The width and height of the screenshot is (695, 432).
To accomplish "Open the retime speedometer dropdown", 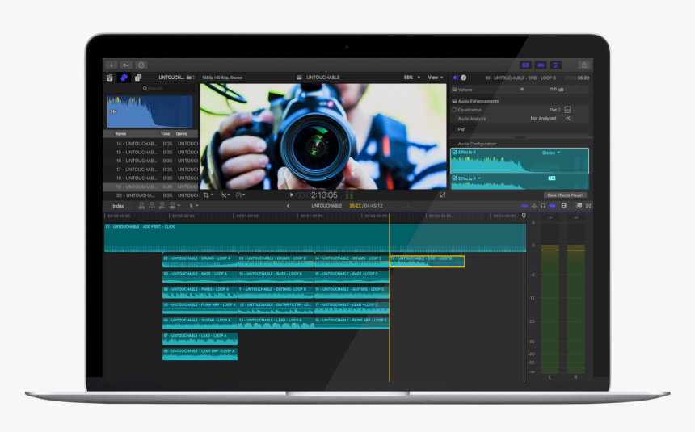I will point(241,195).
